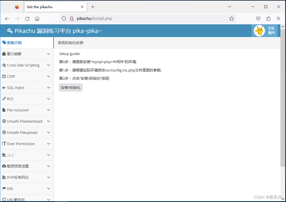This screenshot has width=286, height=202.
Task: Go to the browser home page
Action: 37,19
